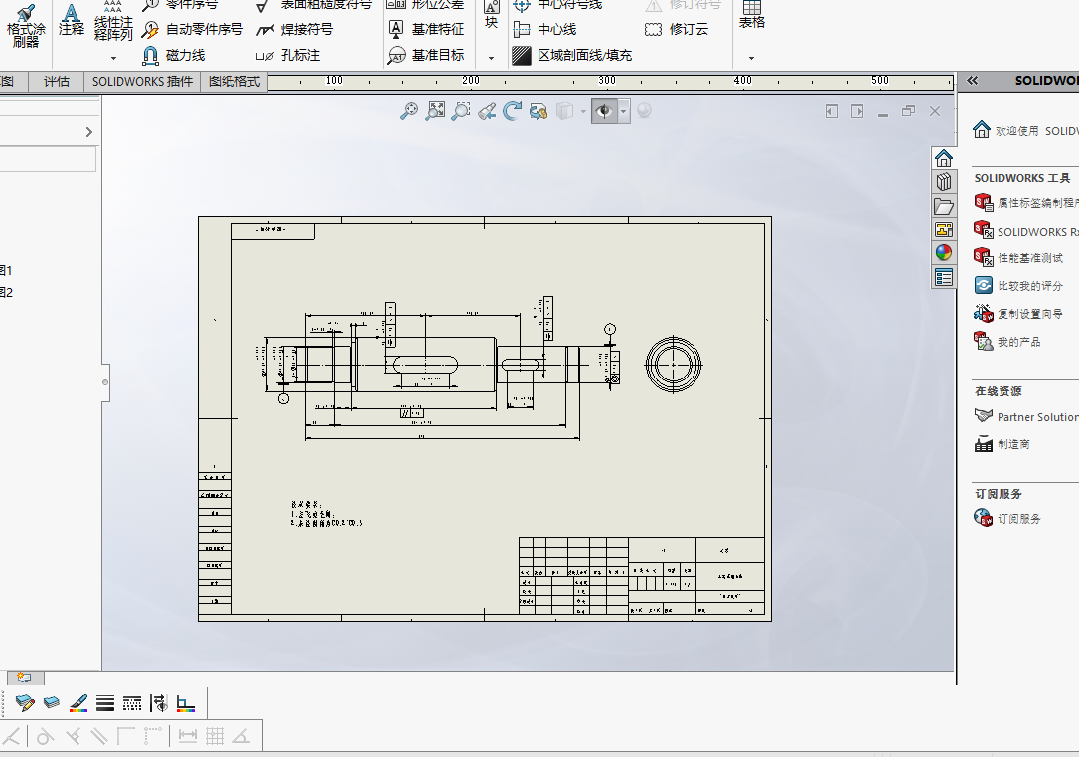Expand the 表格 tables dropdown arrow
The width and height of the screenshot is (1079, 757).
[751, 58]
